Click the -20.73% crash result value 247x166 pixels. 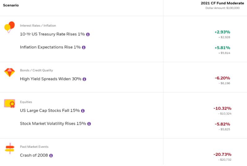tap(223, 155)
